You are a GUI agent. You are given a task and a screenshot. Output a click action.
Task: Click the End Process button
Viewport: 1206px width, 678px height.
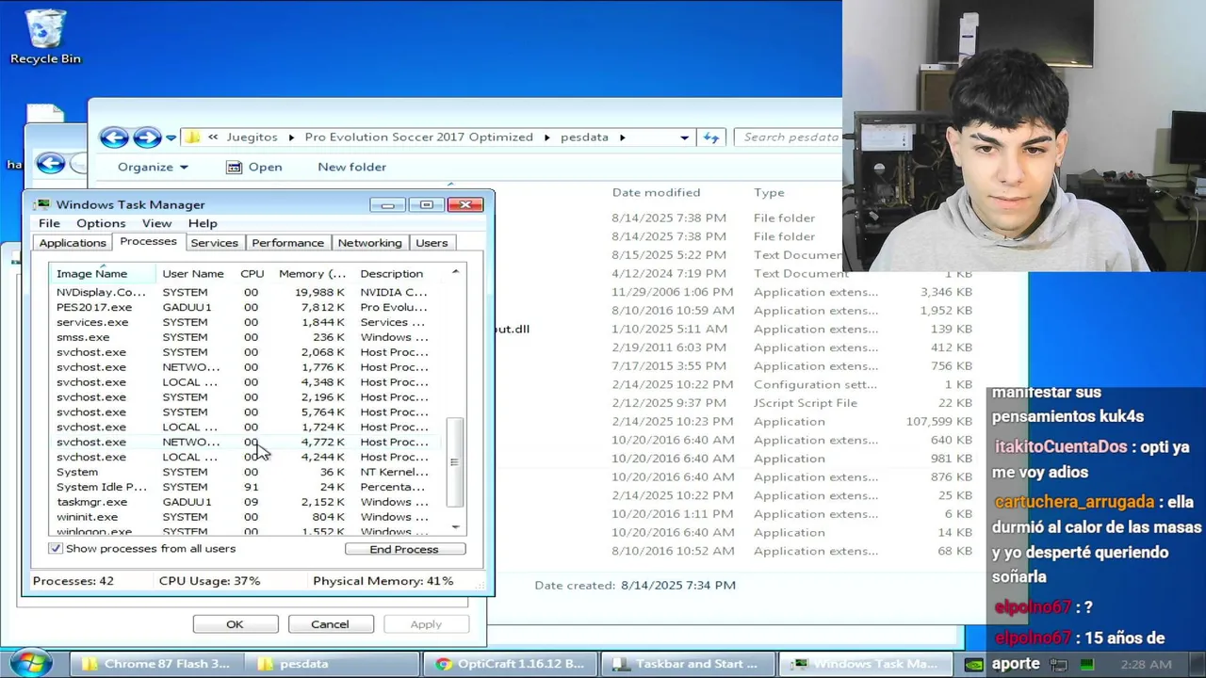[x=404, y=549]
